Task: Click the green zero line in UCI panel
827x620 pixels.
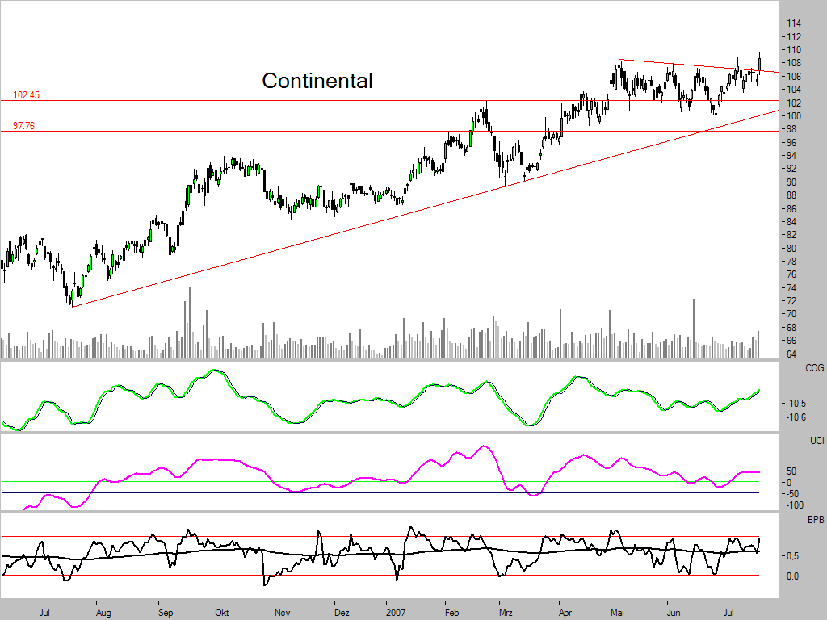Action: point(323,481)
